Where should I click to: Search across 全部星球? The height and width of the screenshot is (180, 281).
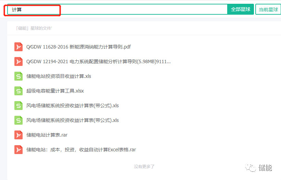pos(240,10)
